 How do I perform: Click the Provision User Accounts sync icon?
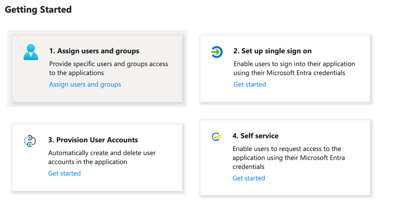[30, 141]
